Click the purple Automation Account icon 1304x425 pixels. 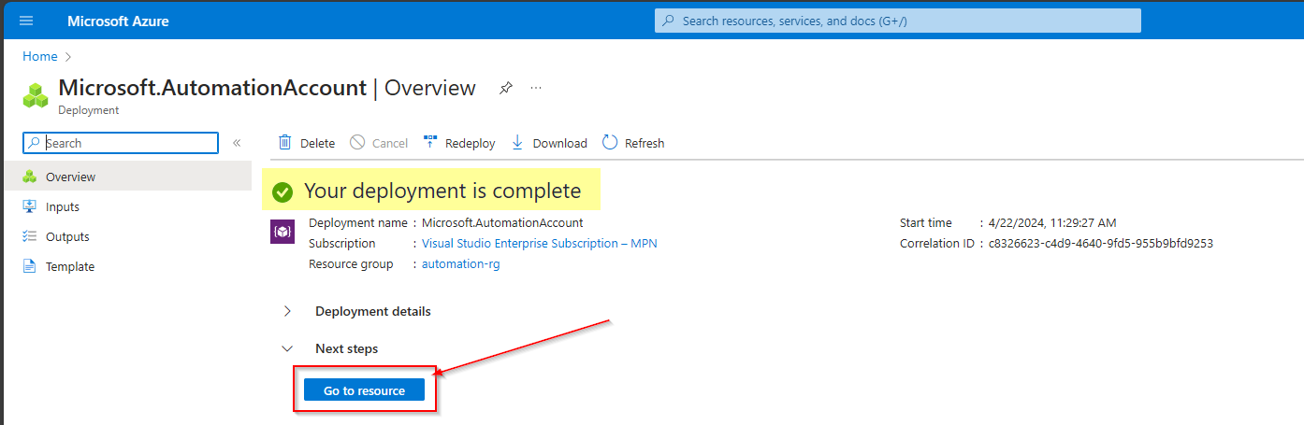pos(283,231)
